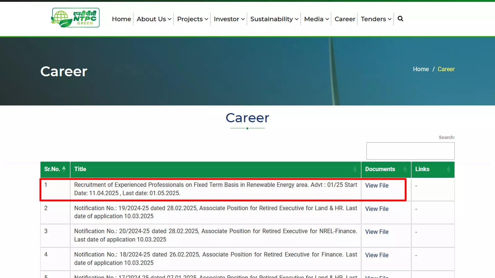Open the site search via magnifier icon

(x=400, y=19)
